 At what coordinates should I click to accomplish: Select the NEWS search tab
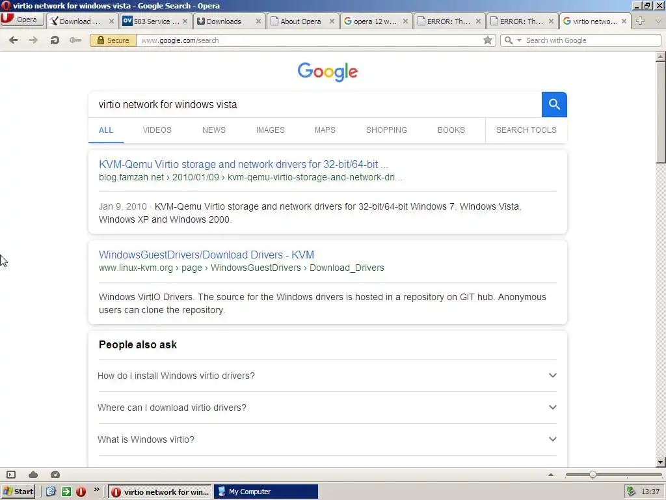coord(213,130)
